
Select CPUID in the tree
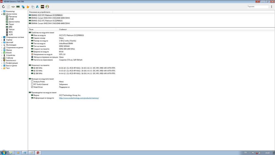tap(11, 19)
